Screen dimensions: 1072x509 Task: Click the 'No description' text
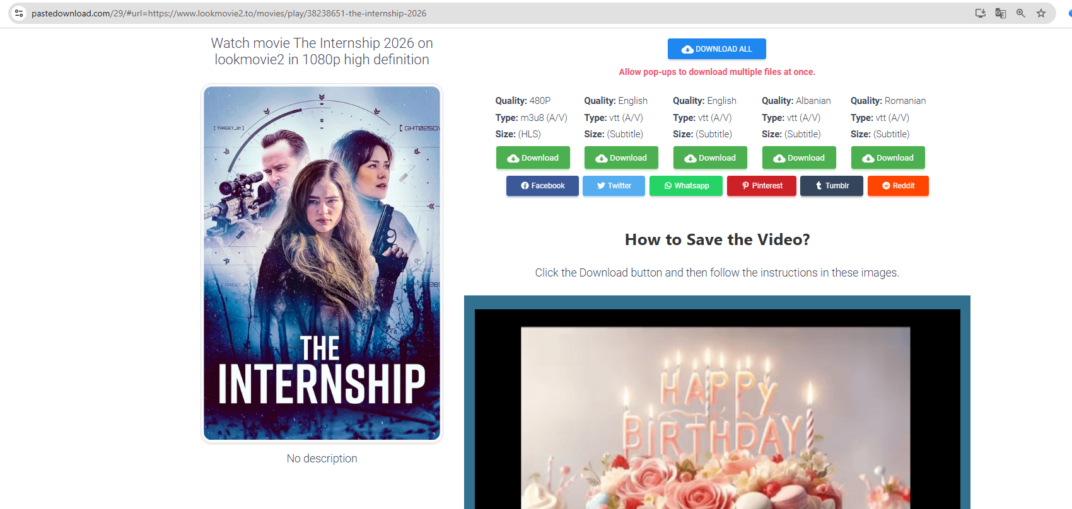[x=322, y=459]
